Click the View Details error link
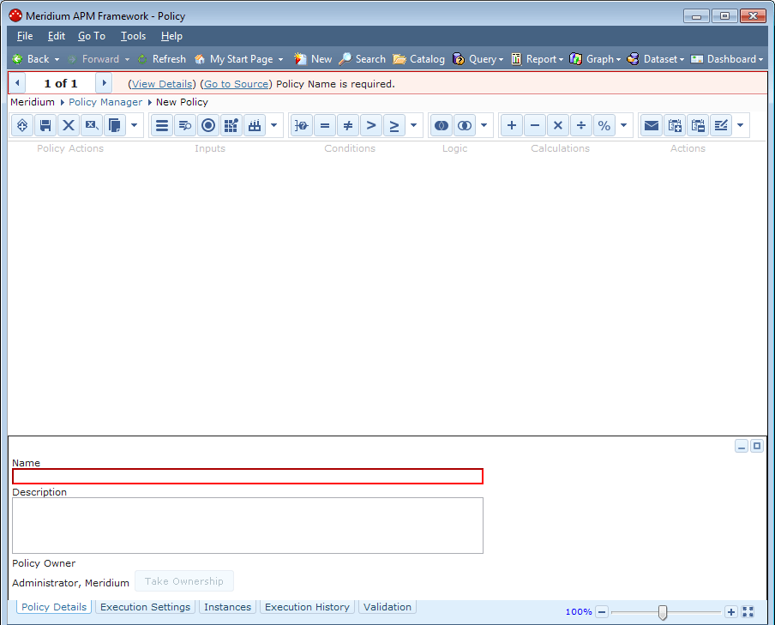 point(162,84)
